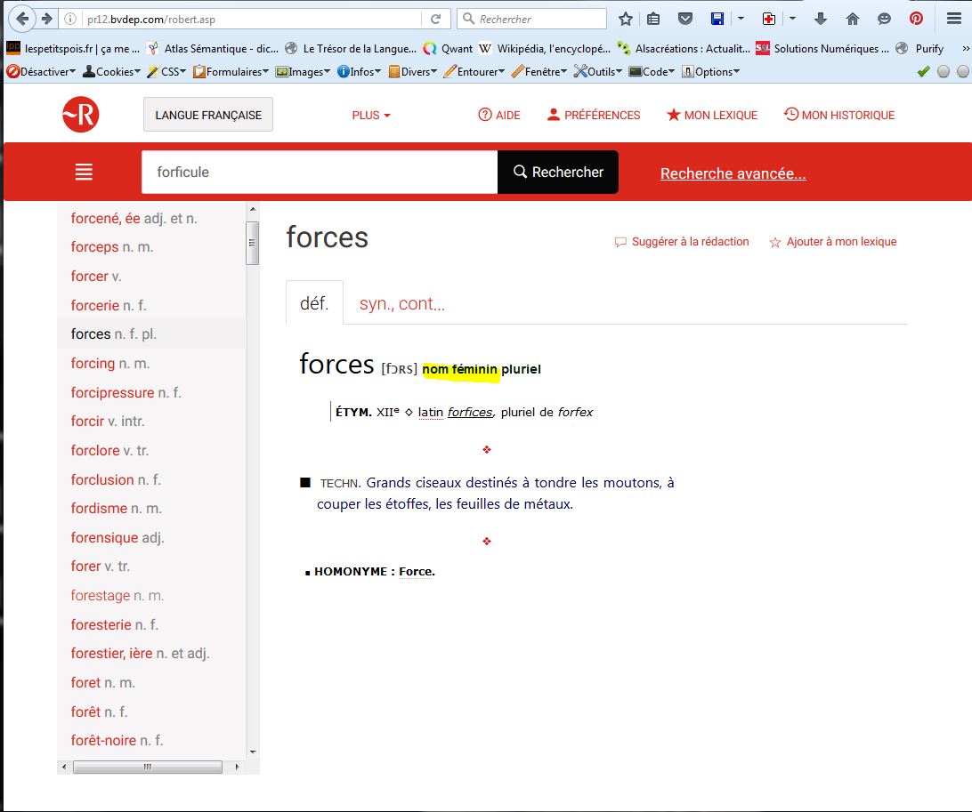Screen dimensions: 972x812
Task: Expand the Formulaires developer toolbar menu
Action: (228, 71)
